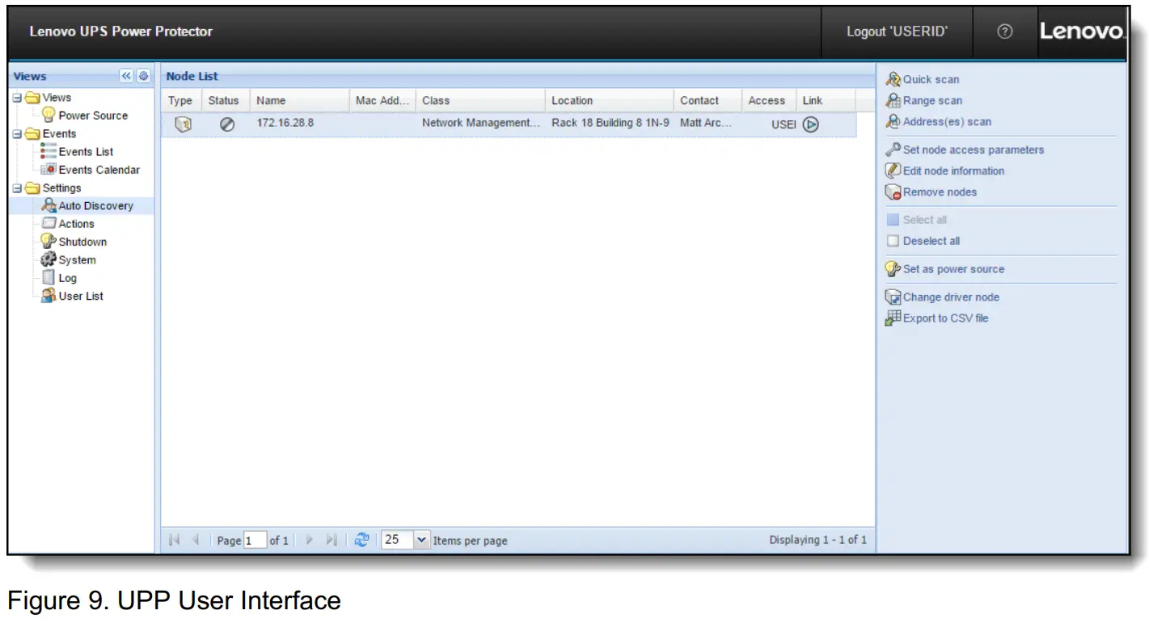Click the Change driver node icon
Viewport: 1149px width, 623px height.
pos(893,297)
